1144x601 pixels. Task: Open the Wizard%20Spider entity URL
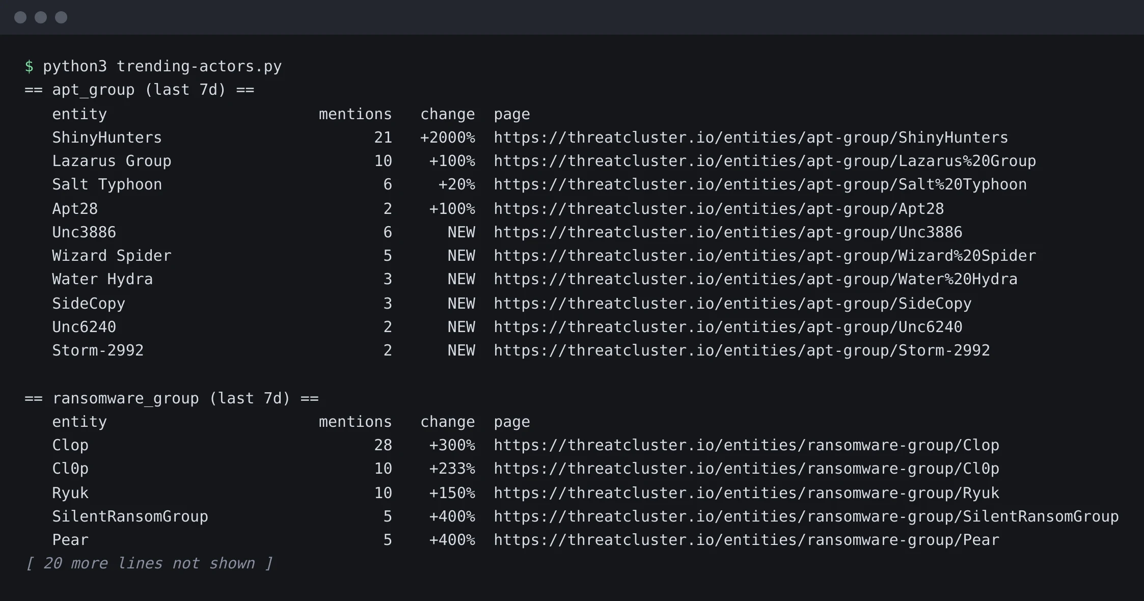765,256
